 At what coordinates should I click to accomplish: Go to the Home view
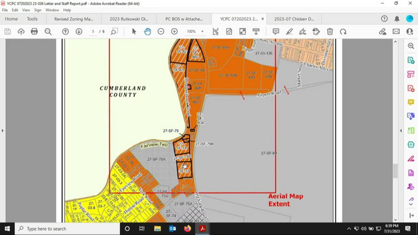[x=11, y=19]
